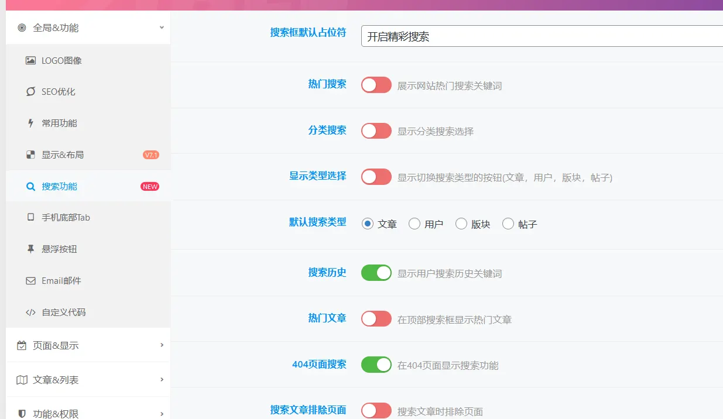The height and width of the screenshot is (419, 723).
Task: Click description 搜索文章时排除页面
Action: point(440,411)
